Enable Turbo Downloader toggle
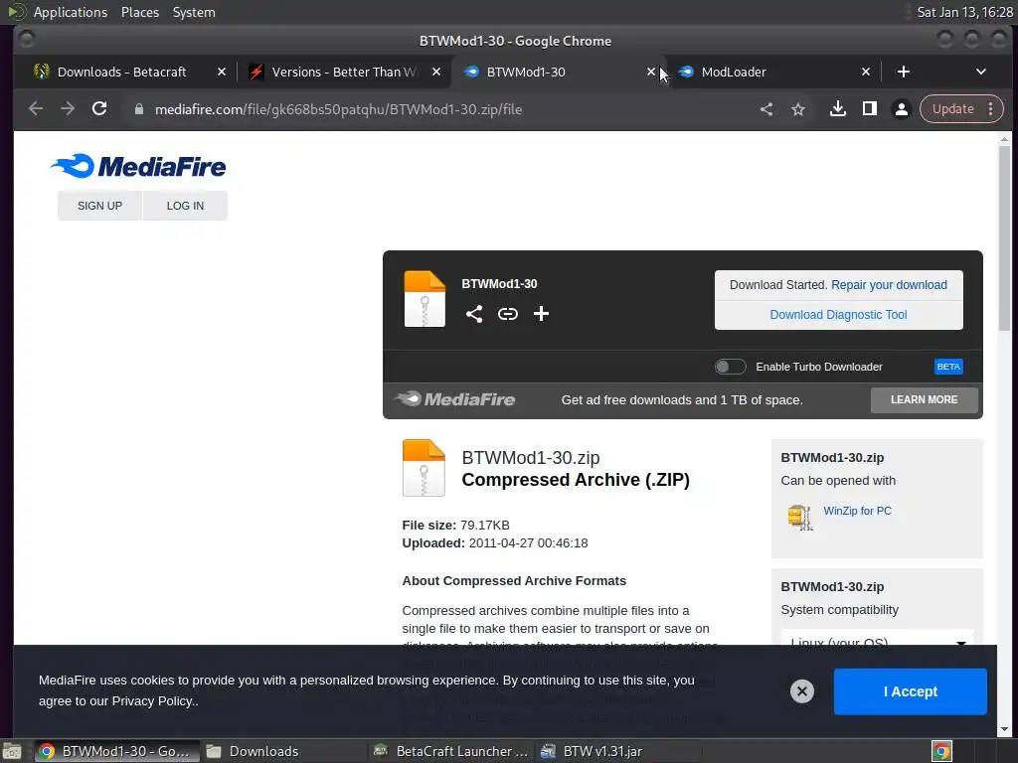The height and width of the screenshot is (763, 1018). click(730, 367)
